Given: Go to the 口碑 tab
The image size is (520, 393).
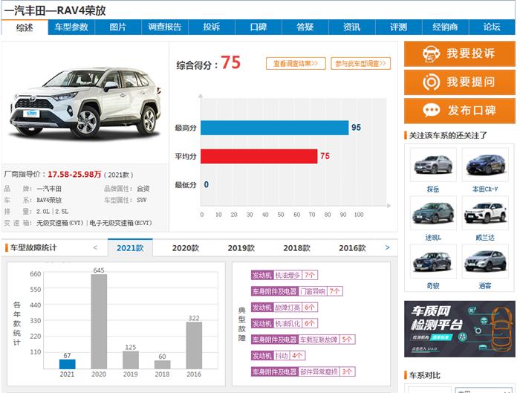Looking at the screenshot, I should 259,27.
